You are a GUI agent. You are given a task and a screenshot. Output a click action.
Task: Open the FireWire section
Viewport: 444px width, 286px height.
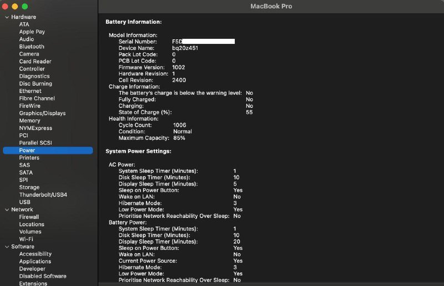coord(30,106)
